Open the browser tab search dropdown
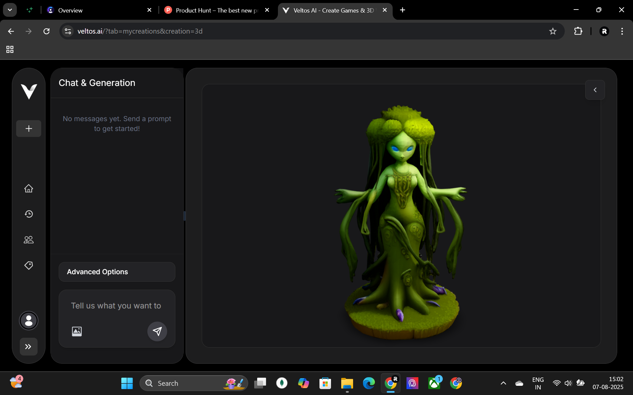This screenshot has width=633, height=395. [10, 10]
